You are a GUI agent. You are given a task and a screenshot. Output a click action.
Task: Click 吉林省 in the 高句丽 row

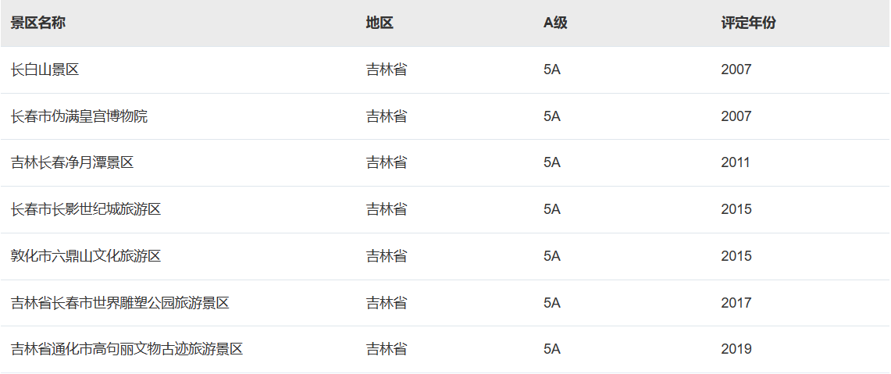pos(387,348)
